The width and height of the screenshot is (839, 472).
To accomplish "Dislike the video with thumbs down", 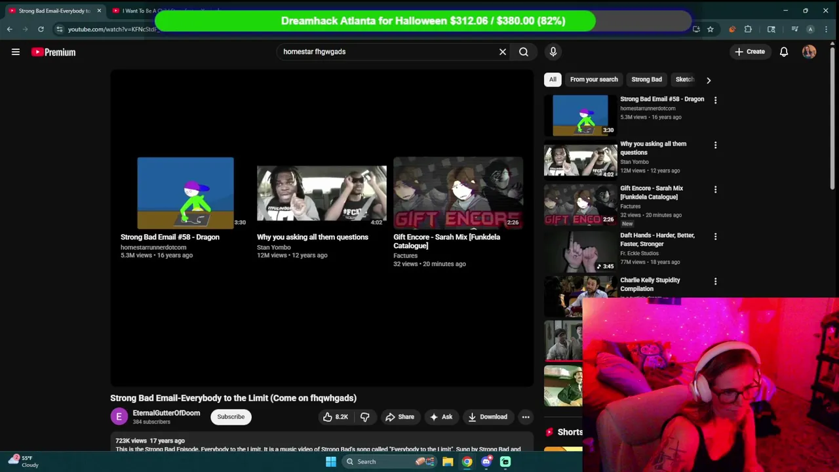I will pos(365,417).
